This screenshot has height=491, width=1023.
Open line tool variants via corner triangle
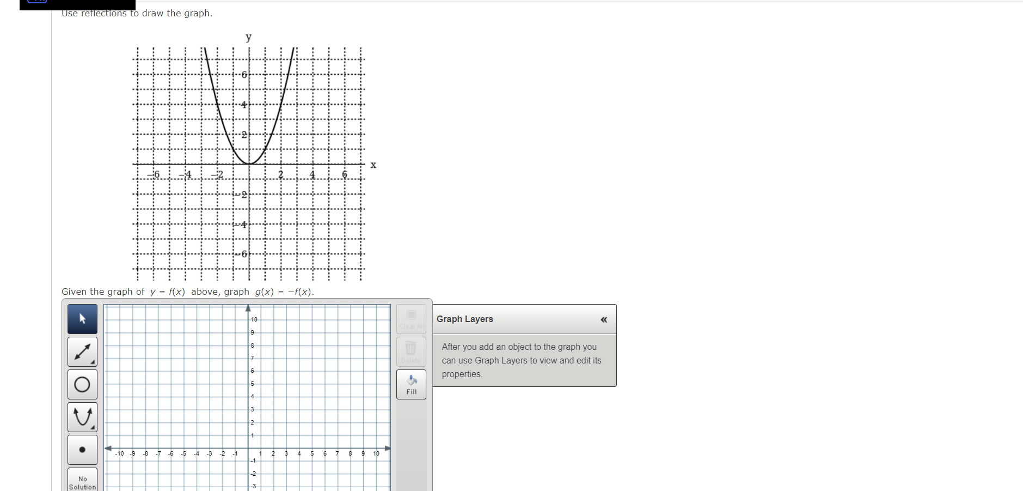(x=93, y=361)
